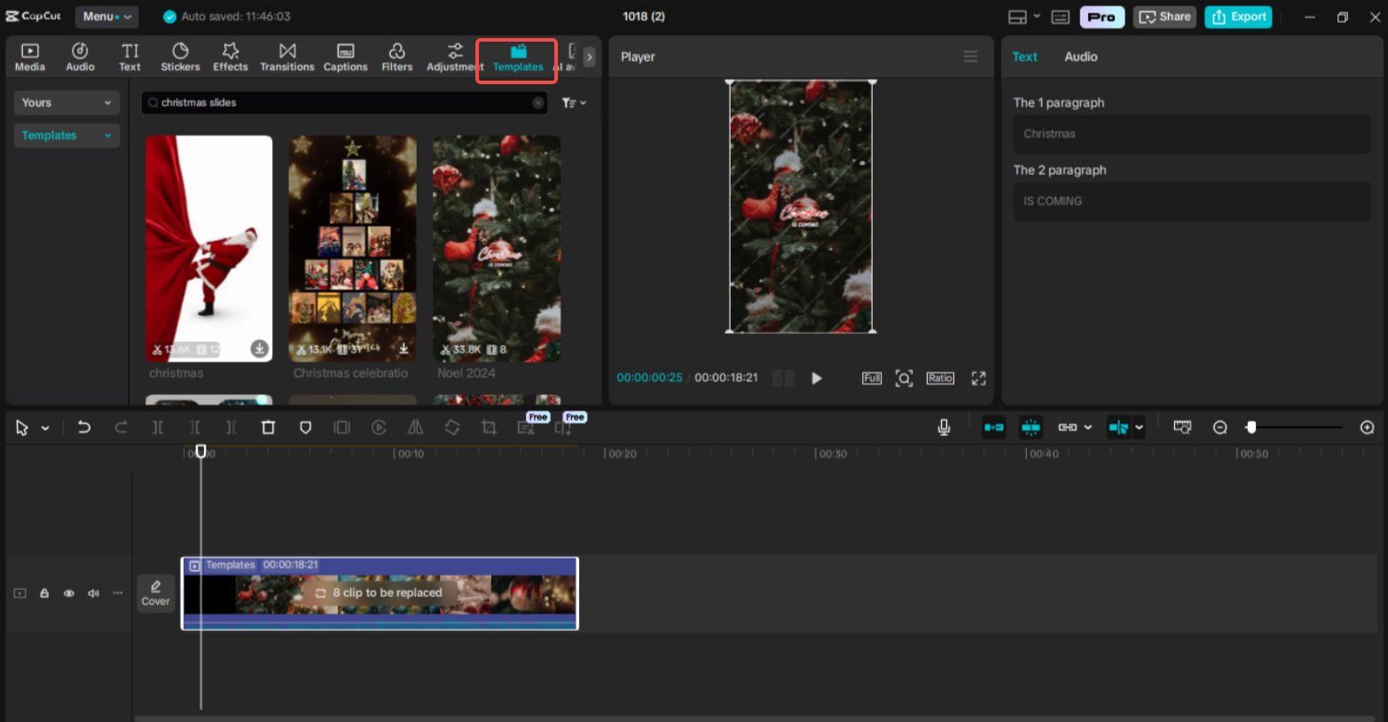Toggle track visibility eye icon

click(68, 594)
